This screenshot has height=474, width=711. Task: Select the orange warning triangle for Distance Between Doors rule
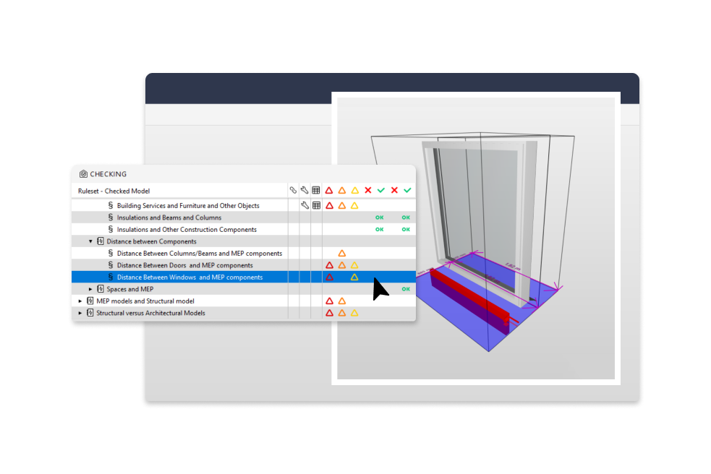(341, 264)
